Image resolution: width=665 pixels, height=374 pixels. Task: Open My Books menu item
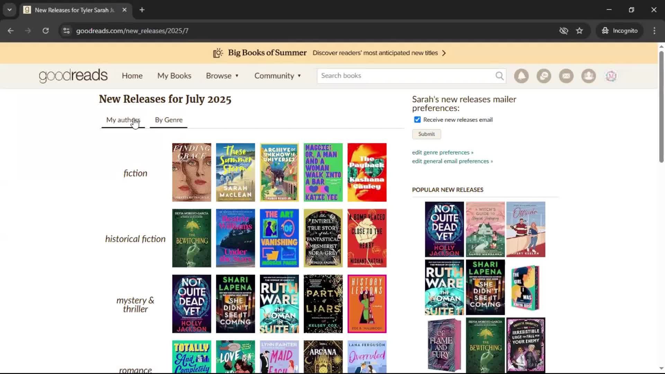coord(174,76)
